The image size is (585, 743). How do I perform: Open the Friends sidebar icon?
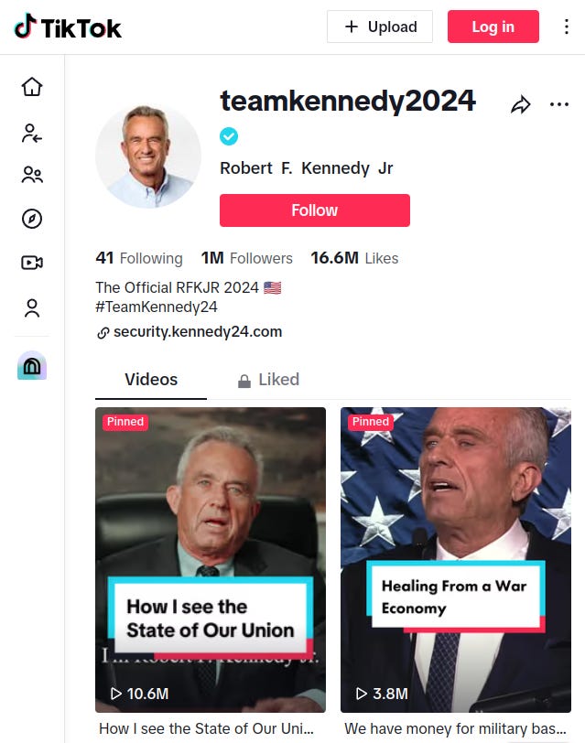32,175
